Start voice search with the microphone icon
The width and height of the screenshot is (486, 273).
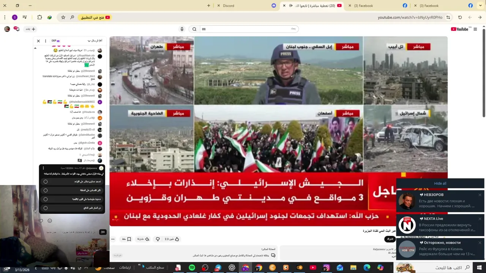coord(182,29)
